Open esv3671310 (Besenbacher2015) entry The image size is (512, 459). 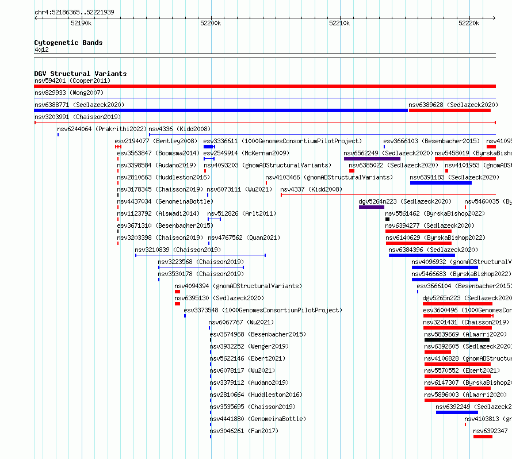coord(165,225)
